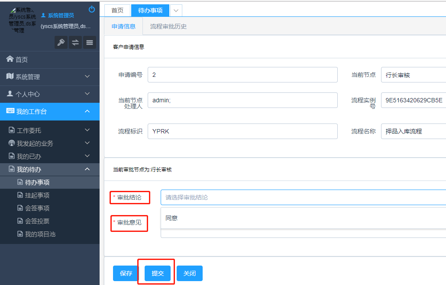
Task: Expand the 系统管理 sidebar section
Action: pyautogui.click(x=50, y=76)
